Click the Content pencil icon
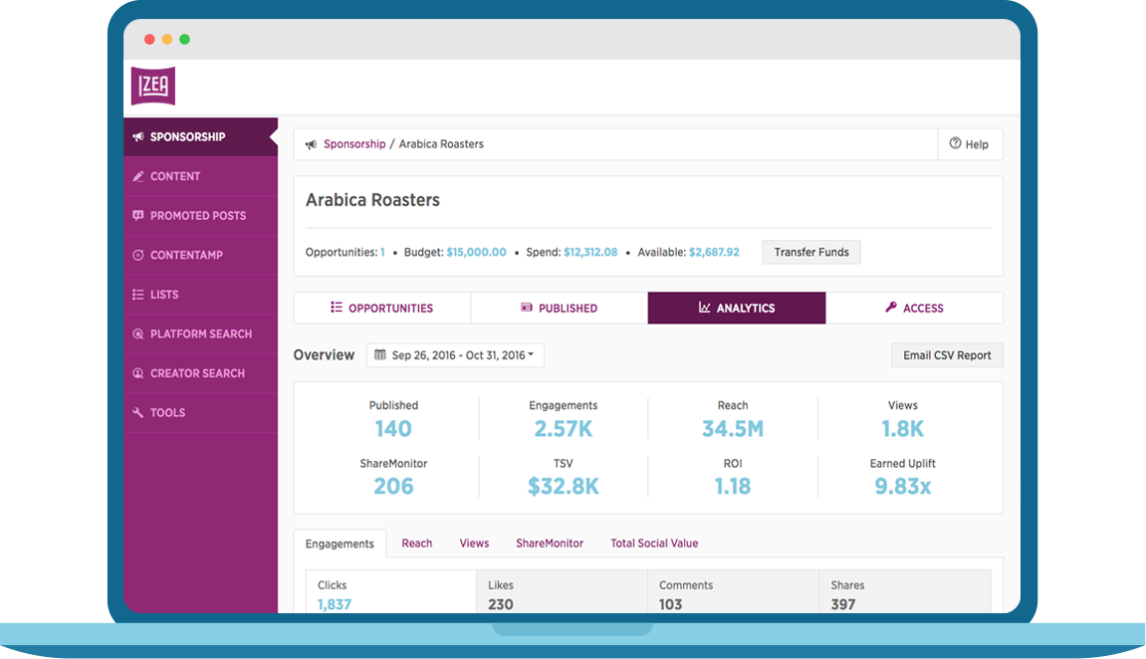The width and height of the screenshot is (1146, 659). [137, 176]
